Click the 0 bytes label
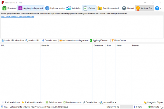164x109 pixels. (x=160, y=102)
